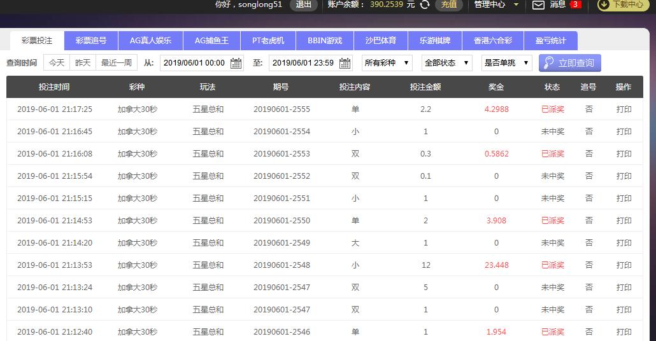Open the 所有彩种 lottery type dropdown

tap(387, 63)
